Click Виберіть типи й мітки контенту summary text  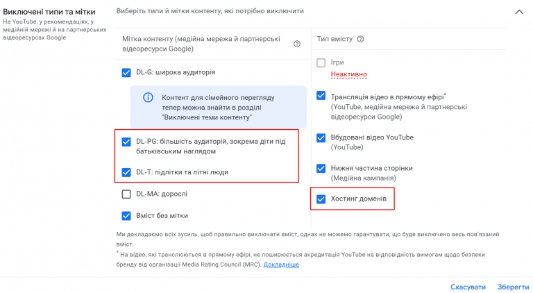click(x=210, y=11)
